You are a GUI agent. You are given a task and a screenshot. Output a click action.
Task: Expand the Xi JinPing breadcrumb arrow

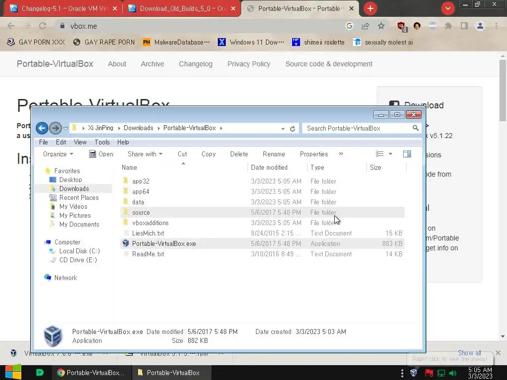click(119, 128)
